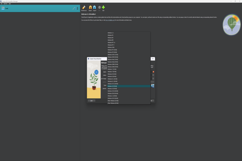Viewport: 242px width, 161px height.
Task: Open the Machine menu
Action: (5, 4)
